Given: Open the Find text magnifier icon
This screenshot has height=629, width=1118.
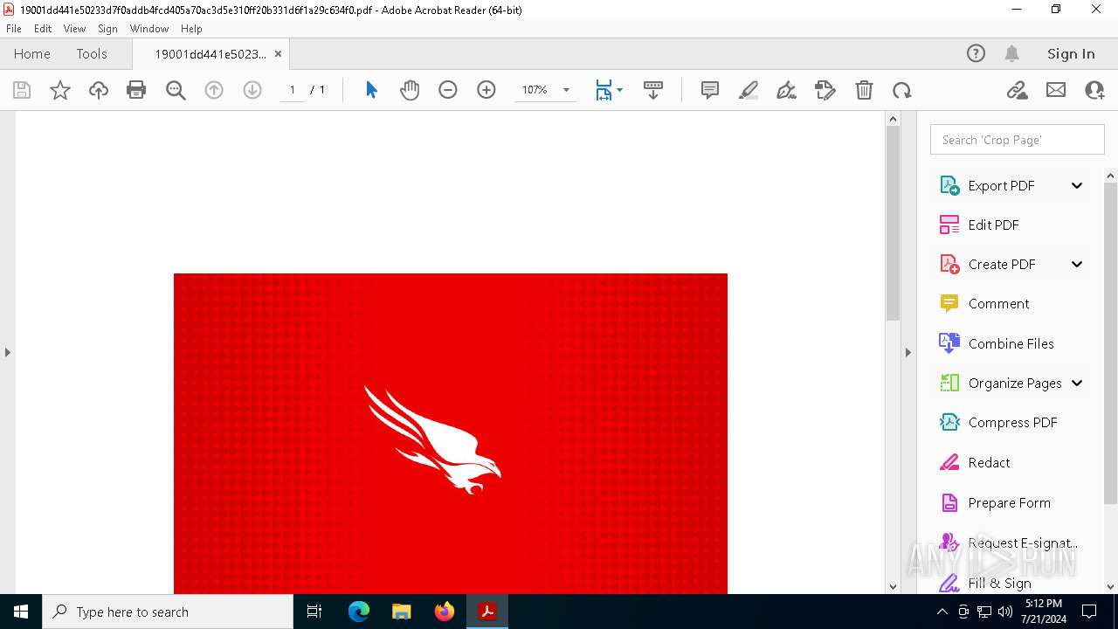Looking at the screenshot, I should point(176,90).
